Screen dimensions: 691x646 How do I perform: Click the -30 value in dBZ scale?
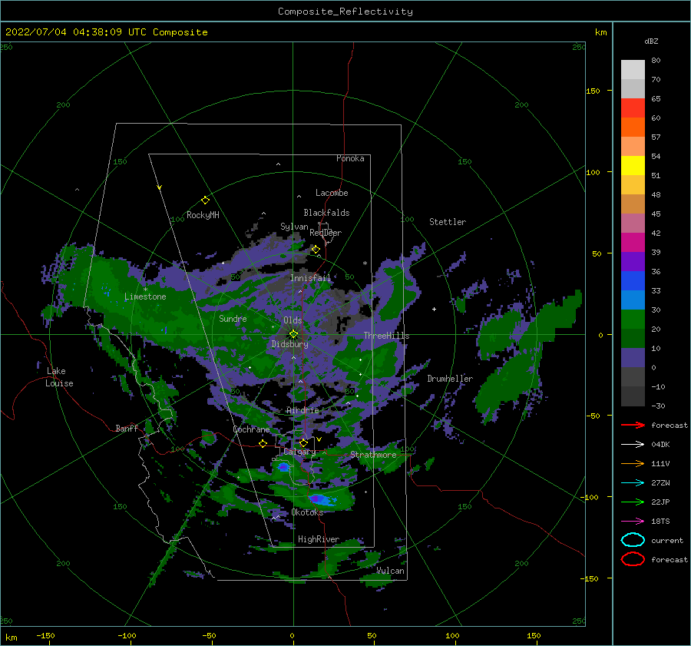pos(659,406)
